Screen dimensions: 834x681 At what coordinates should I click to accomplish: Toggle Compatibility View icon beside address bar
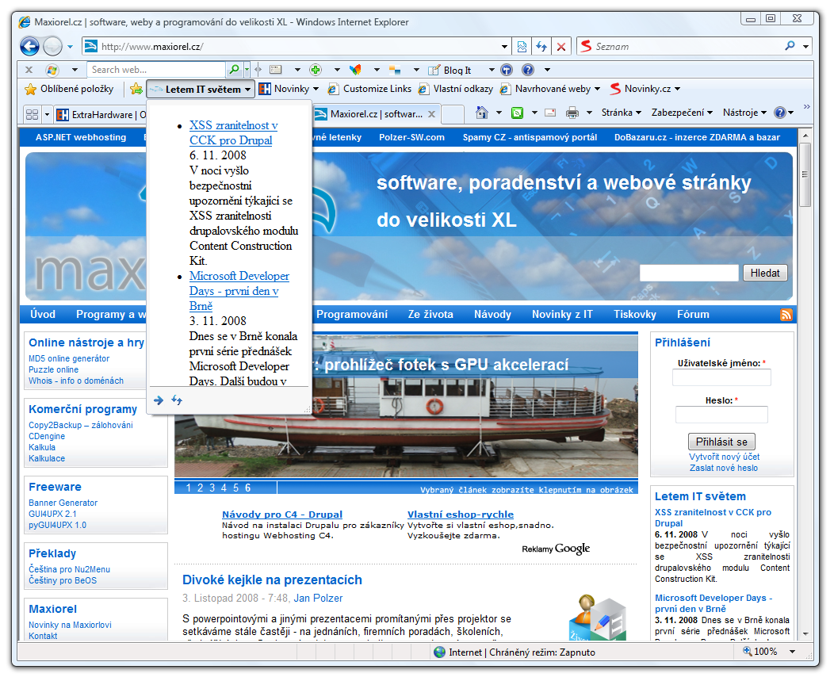[522, 47]
